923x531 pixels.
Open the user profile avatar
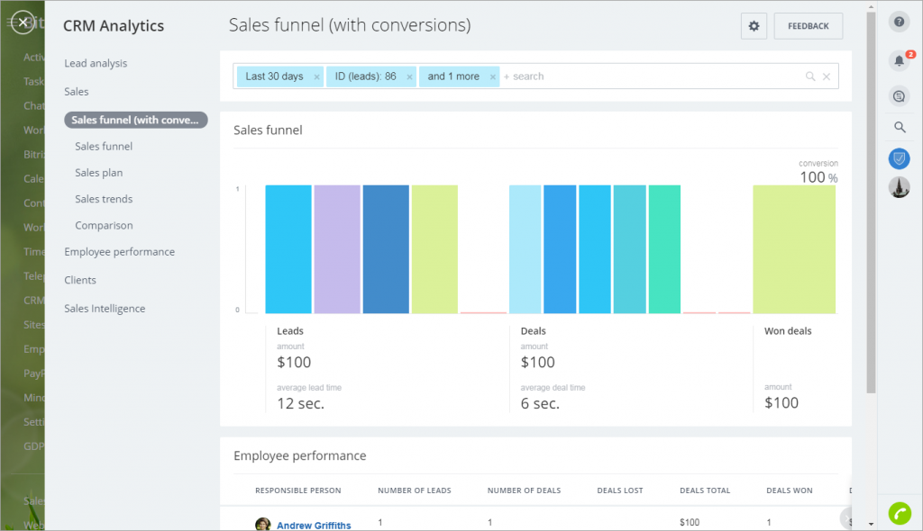click(x=899, y=188)
